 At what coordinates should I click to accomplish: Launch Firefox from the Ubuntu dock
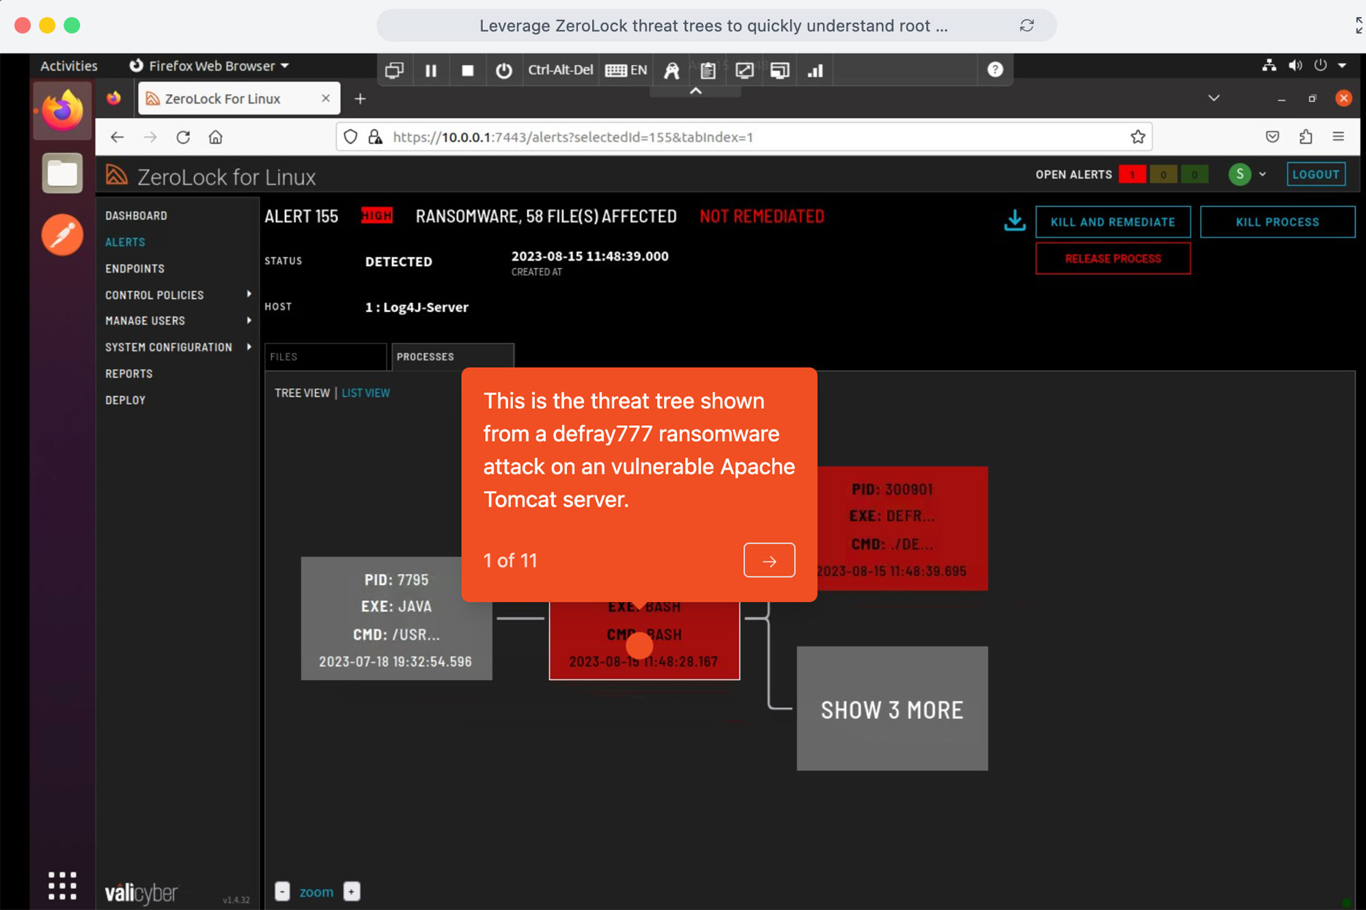(61, 109)
